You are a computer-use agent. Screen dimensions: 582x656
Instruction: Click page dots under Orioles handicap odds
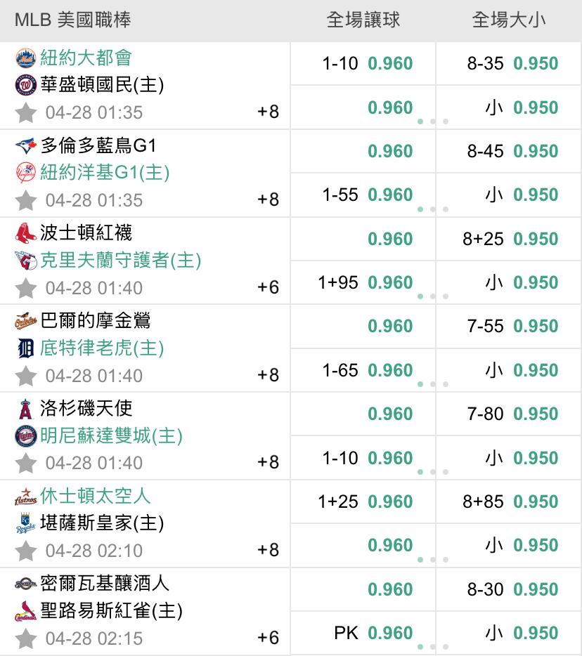tap(433, 384)
